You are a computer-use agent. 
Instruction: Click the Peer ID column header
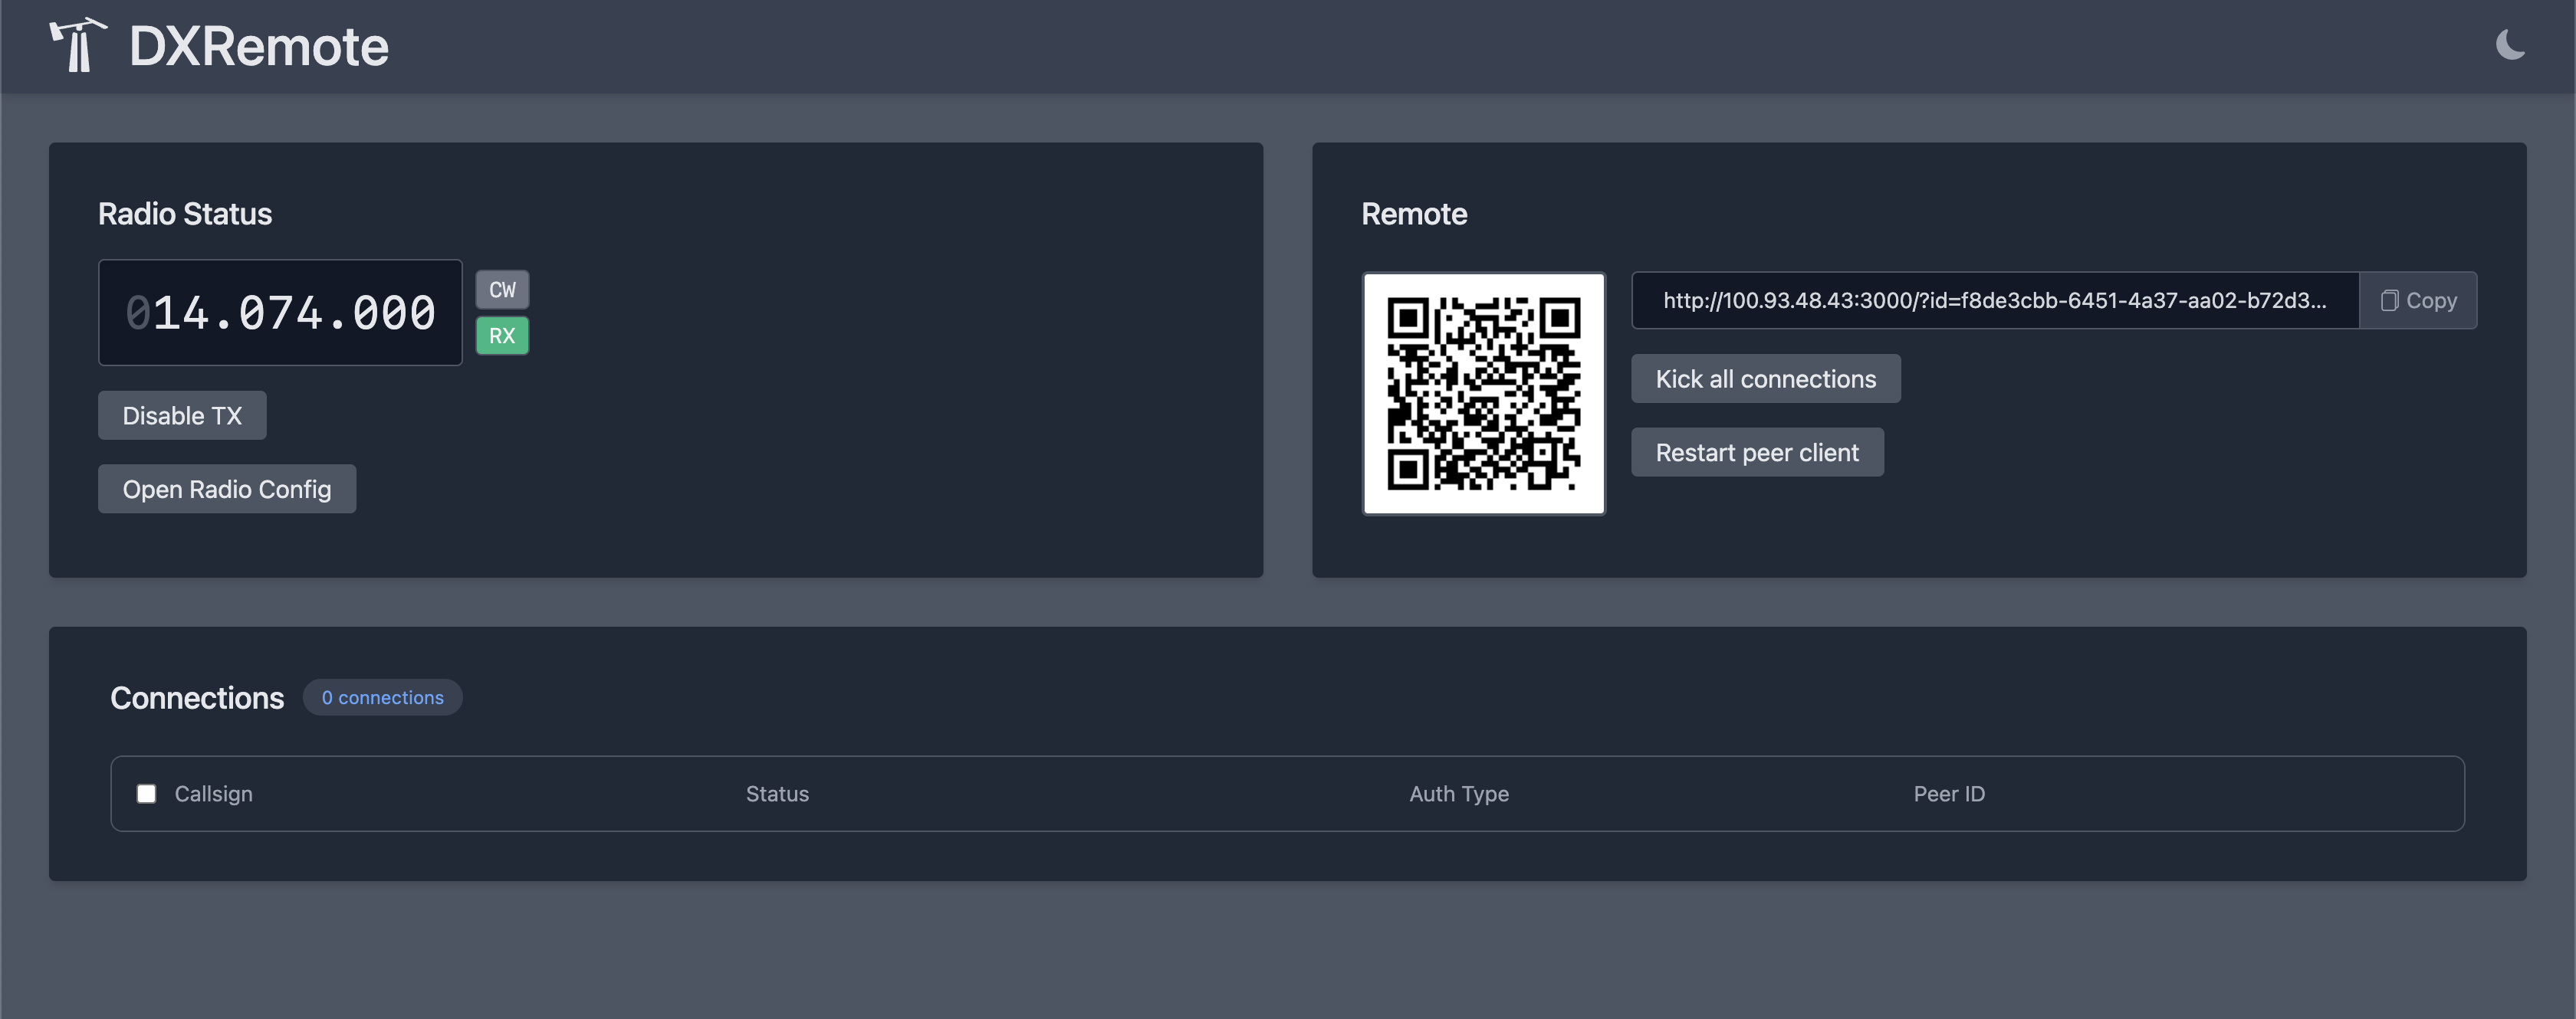(x=1948, y=793)
